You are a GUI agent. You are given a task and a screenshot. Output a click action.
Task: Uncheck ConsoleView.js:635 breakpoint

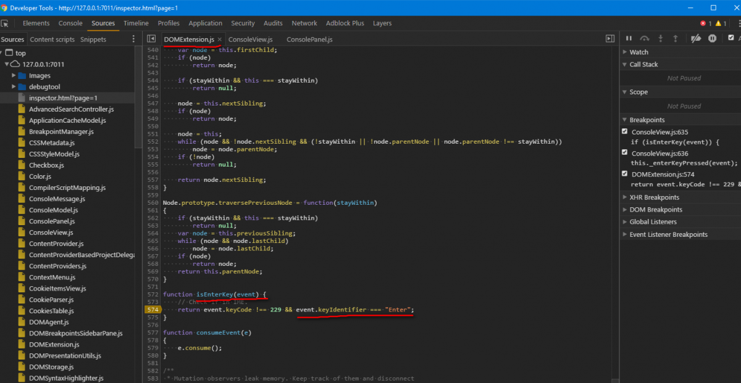coord(624,132)
